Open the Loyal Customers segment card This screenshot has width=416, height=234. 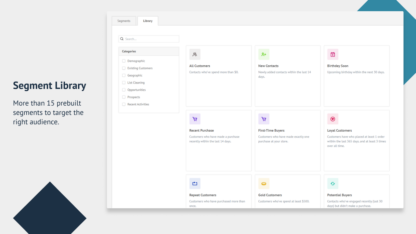[x=357, y=140]
